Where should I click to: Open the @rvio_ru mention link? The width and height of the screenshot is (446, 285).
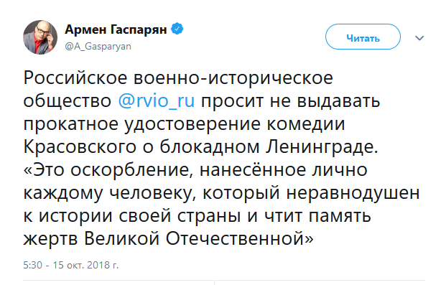[x=157, y=101]
